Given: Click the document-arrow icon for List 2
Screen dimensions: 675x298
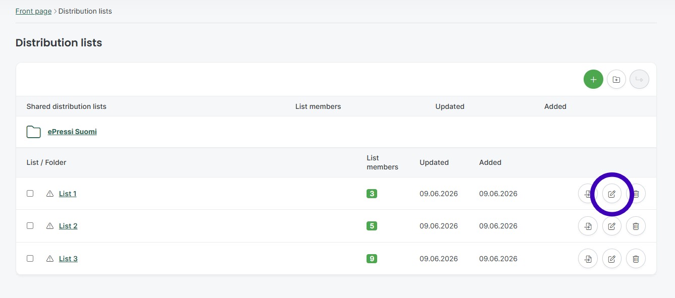Looking at the screenshot, I should click(x=588, y=226).
